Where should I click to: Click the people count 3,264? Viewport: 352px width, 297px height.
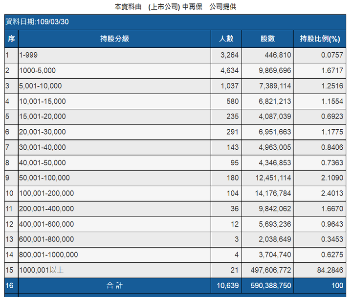click(x=229, y=55)
